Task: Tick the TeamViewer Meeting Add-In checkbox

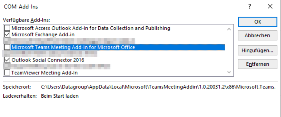Action: tap(7, 73)
